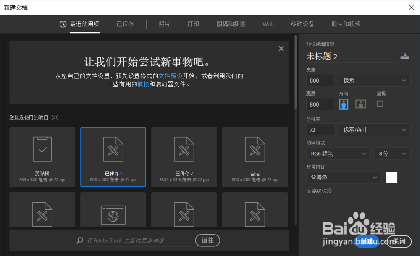Save the preset with the download icon
The image size is (420, 256).
pos(404,56)
